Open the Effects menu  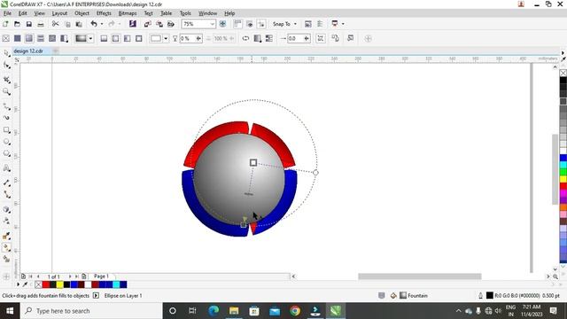(104, 13)
